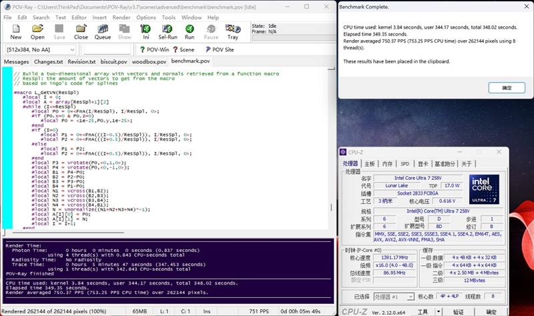Click the Tray toolbar icon
Image resolution: width=534 pixels, height=316 pixels.
tap(232, 31)
